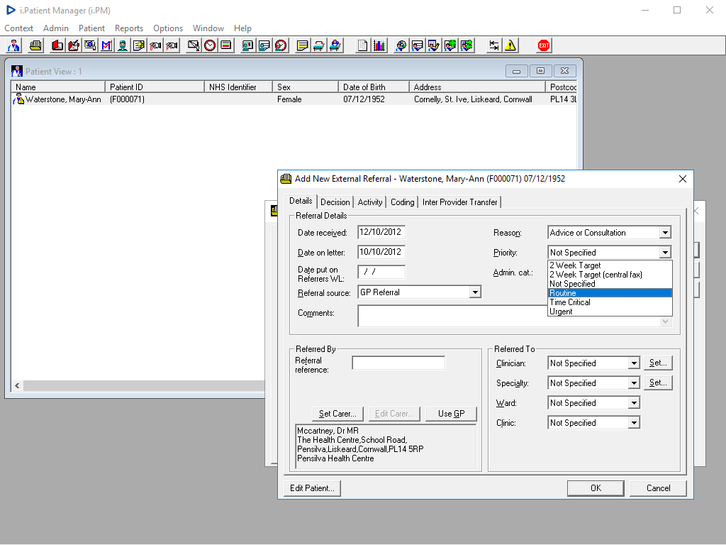This screenshot has height=545, width=726.
Task: Click the standalone red clock toolbar icon
Action: pos(210,45)
